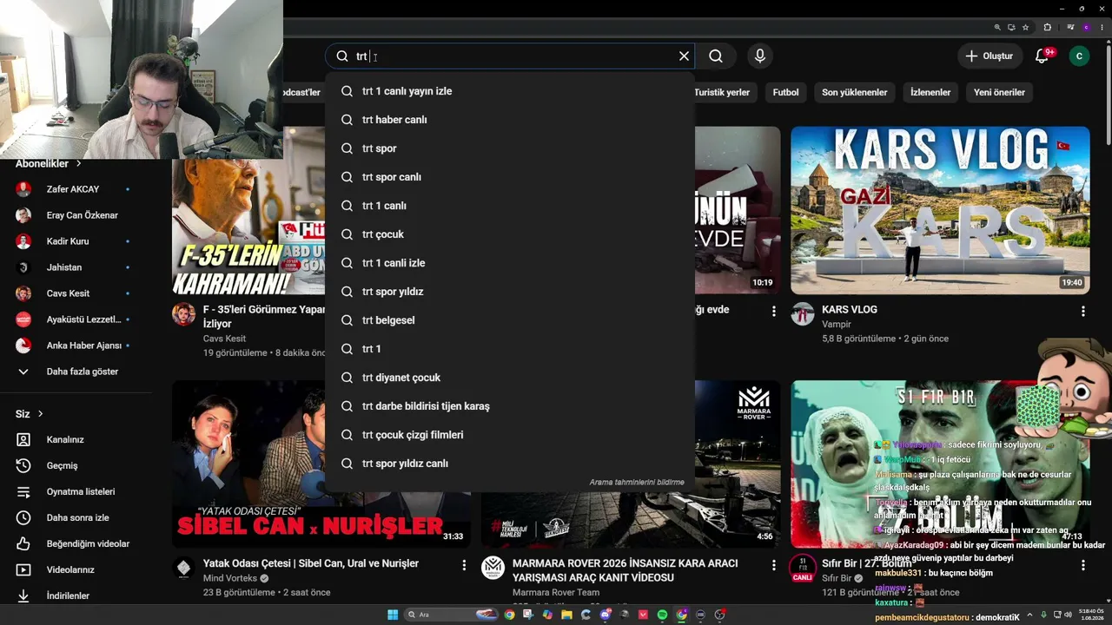Select the Turistik yerler filter chip
Screen dimensions: 1112x625
722,92
